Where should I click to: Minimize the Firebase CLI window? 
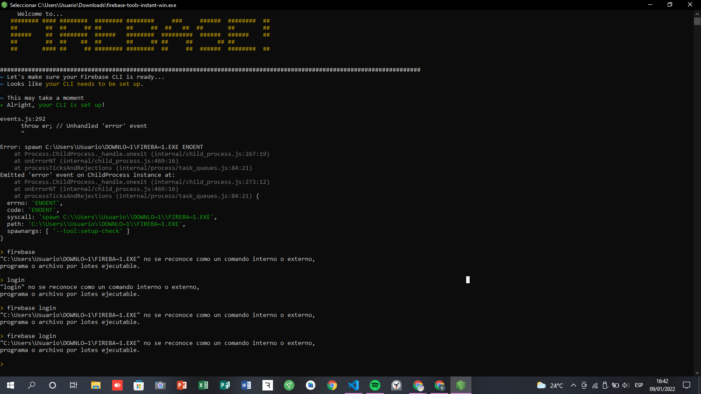(650, 5)
